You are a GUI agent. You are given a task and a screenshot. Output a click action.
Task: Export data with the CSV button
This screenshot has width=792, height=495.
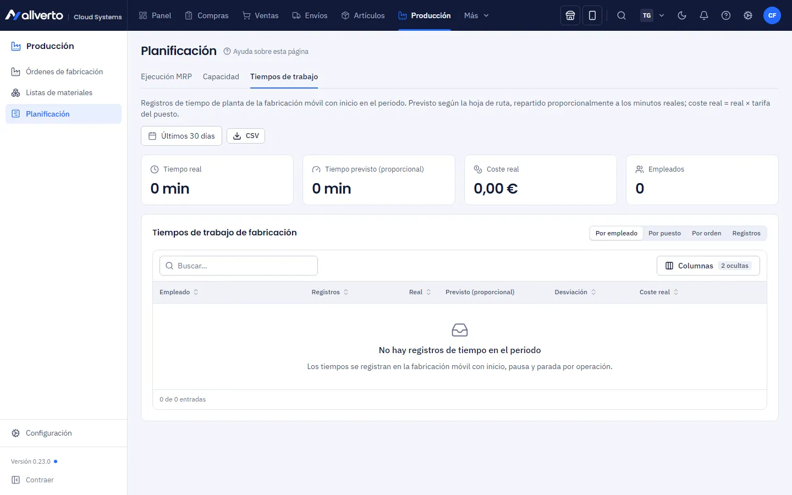coord(246,136)
